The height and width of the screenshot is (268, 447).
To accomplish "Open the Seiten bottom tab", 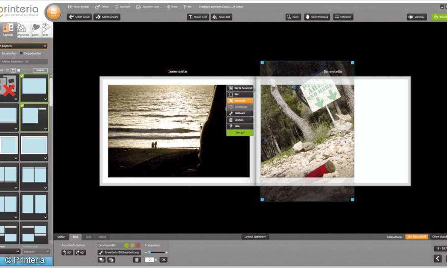I will click(x=61, y=237).
